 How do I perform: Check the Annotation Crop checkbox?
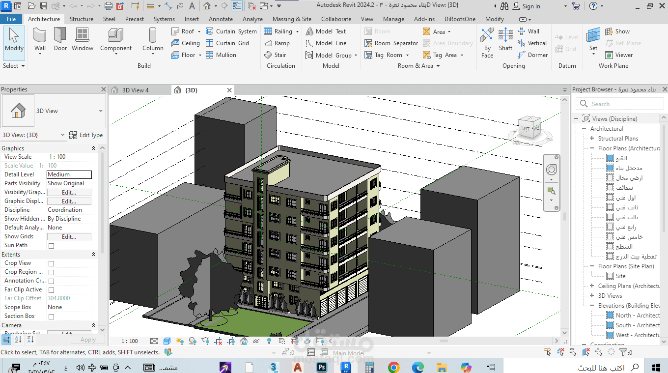(x=51, y=281)
